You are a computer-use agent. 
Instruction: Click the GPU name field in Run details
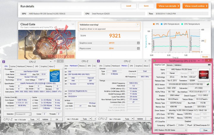pos(55,14)
